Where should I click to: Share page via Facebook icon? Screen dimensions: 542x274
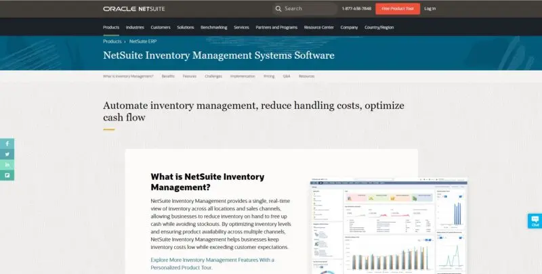click(7, 143)
